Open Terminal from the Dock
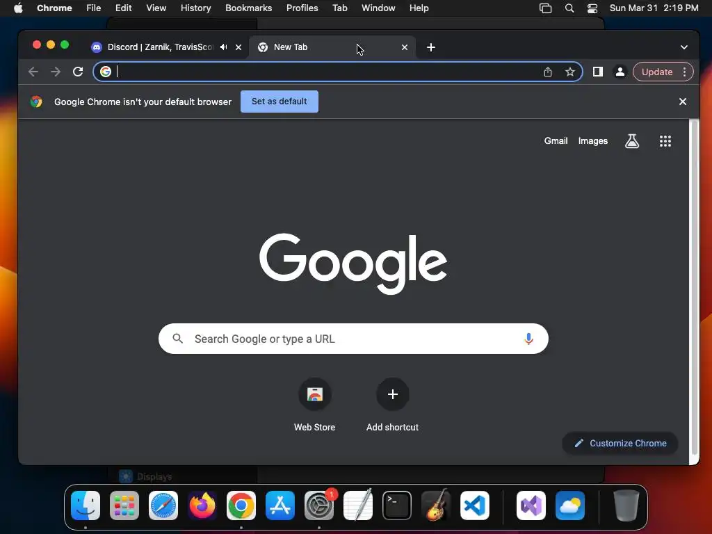 pyautogui.click(x=397, y=505)
